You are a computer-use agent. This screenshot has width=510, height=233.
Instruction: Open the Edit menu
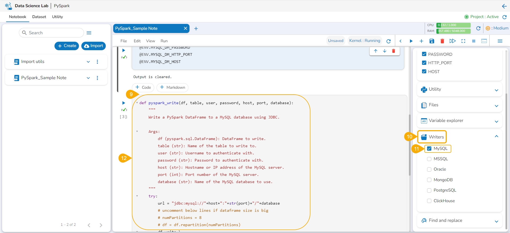click(137, 41)
